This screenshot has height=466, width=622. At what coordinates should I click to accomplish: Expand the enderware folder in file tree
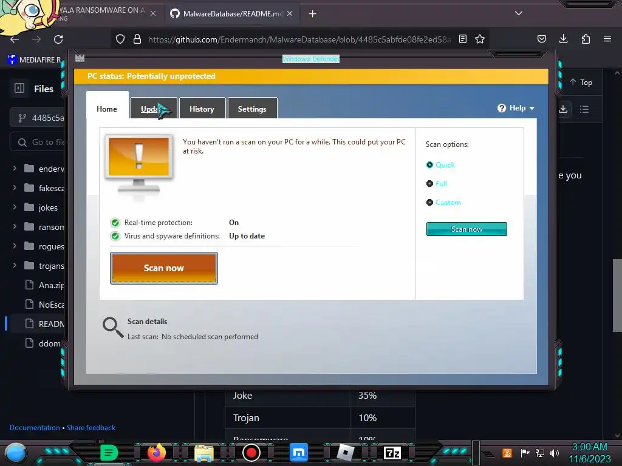click(x=15, y=169)
